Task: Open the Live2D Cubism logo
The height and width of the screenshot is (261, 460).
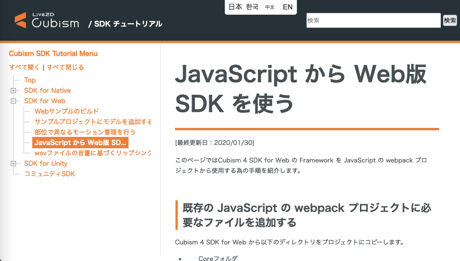Action: [47, 20]
